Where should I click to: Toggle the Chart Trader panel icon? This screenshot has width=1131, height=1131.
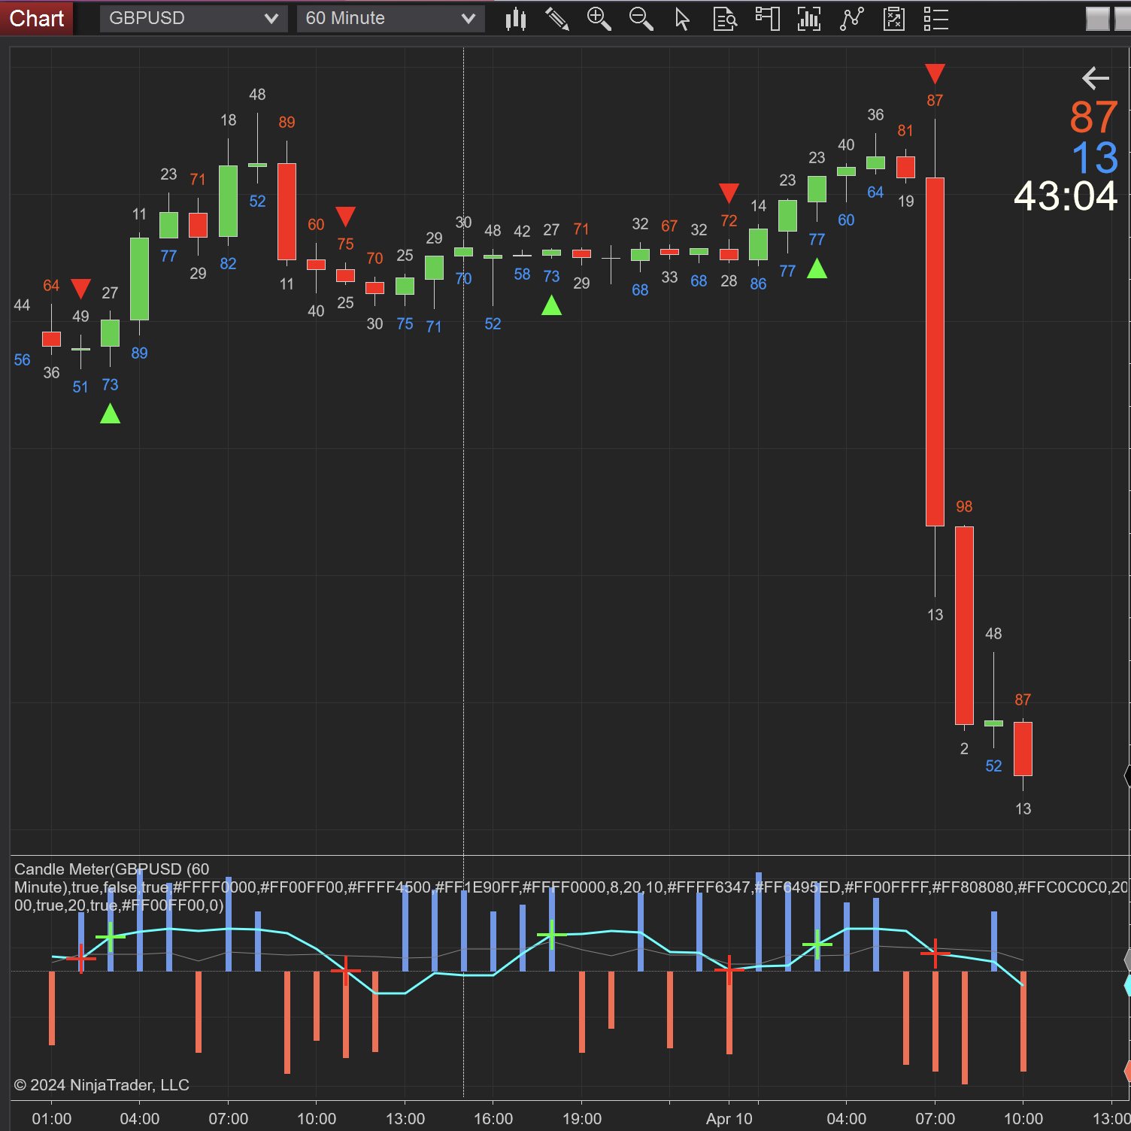[x=767, y=19]
